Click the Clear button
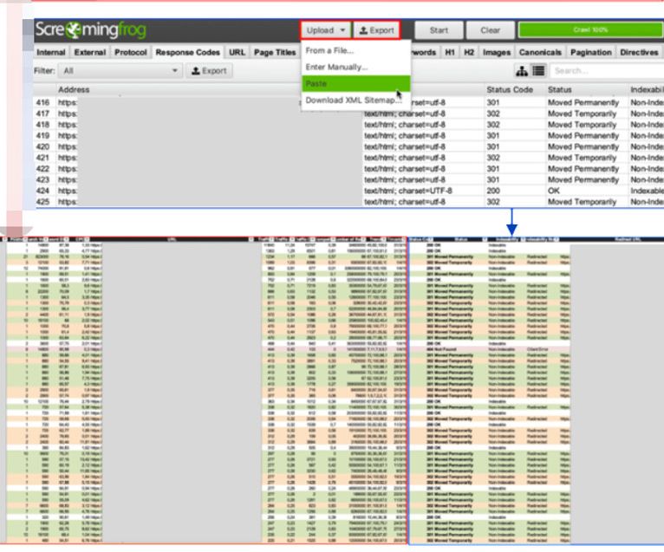The height and width of the screenshot is (552, 664). (x=490, y=30)
